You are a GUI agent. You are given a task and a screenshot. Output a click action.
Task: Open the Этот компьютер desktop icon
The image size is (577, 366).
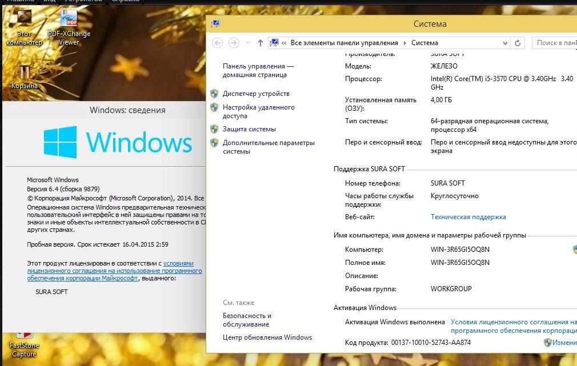pyautogui.click(x=24, y=27)
